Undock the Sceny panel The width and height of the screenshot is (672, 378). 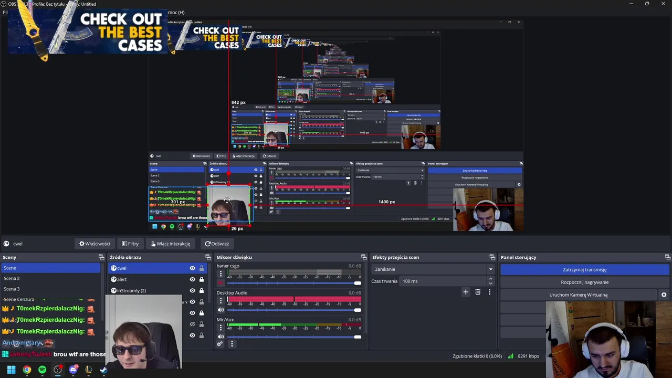pyautogui.click(x=101, y=257)
